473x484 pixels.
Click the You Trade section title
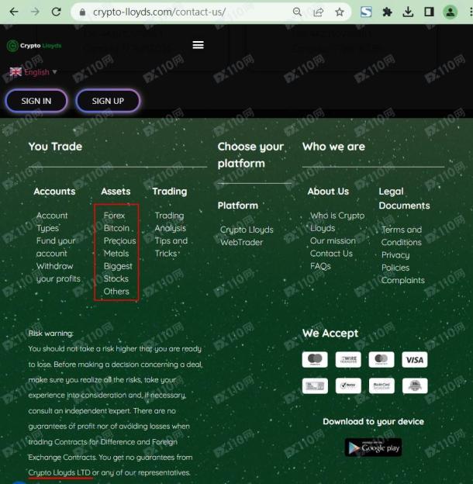pos(56,147)
